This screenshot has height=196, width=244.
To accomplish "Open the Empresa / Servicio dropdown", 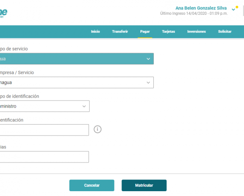I will click(77, 82).
